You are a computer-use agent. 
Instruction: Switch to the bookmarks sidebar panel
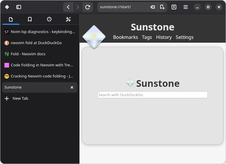[x=30, y=19]
